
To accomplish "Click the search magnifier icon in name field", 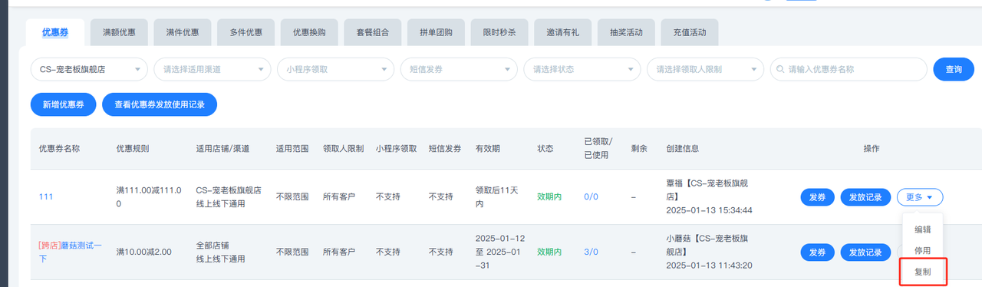I will click(781, 69).
